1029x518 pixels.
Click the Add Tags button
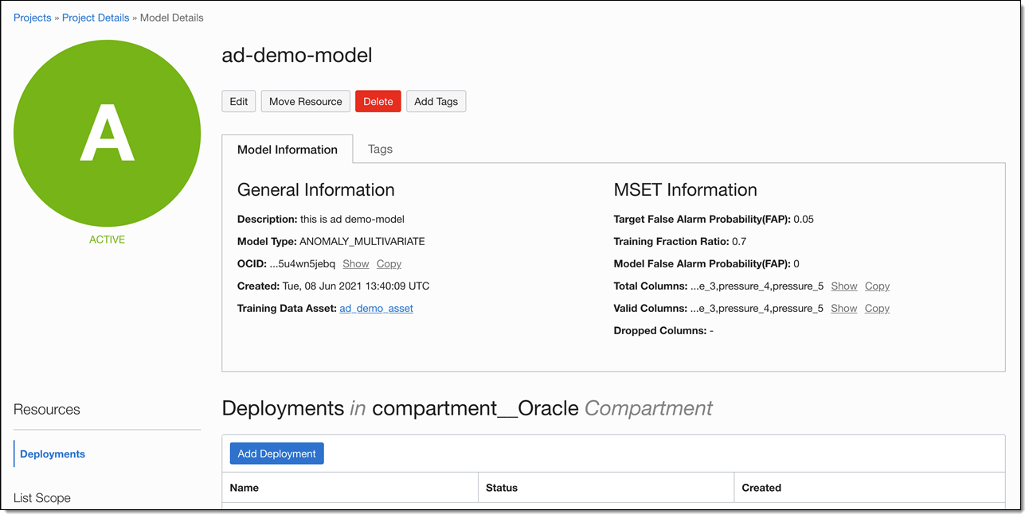(436, 101)
